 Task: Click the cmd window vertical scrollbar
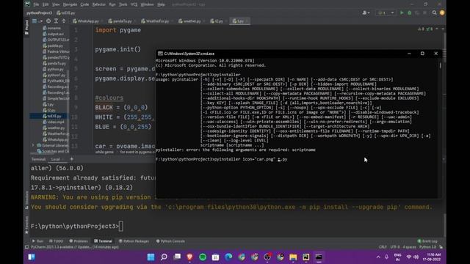coord(440,65)
